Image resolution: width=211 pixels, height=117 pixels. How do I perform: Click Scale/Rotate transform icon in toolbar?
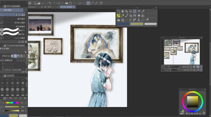[x=70, y=3]
